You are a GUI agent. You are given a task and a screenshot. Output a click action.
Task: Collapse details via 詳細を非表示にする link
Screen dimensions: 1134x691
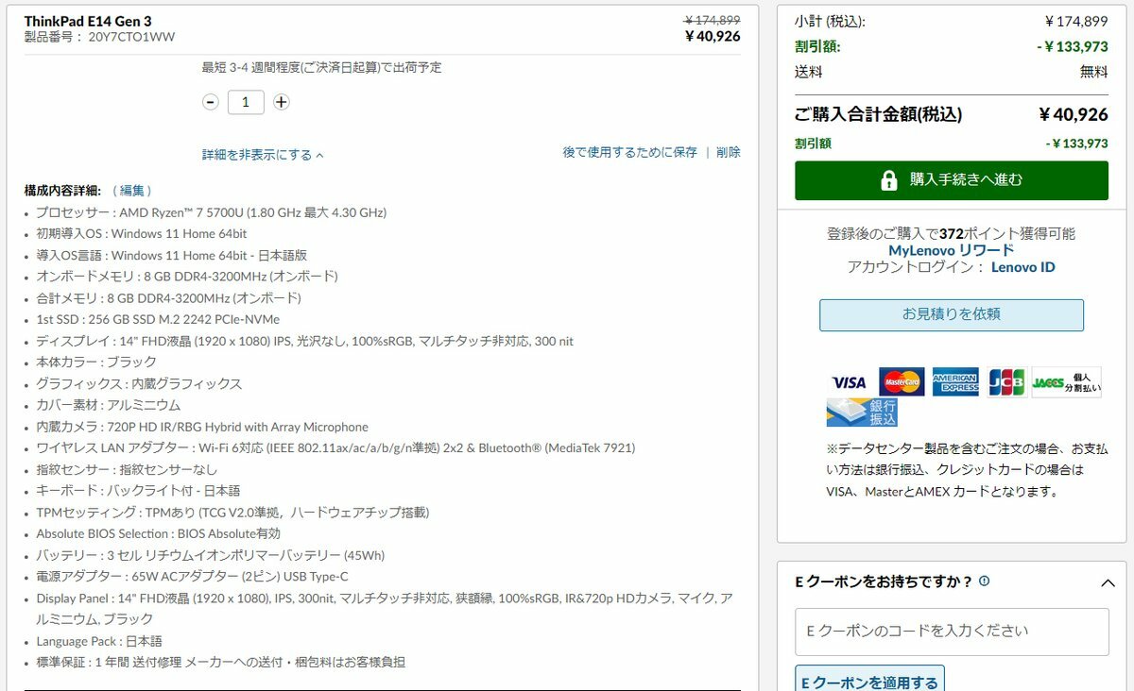coord(263,155)
